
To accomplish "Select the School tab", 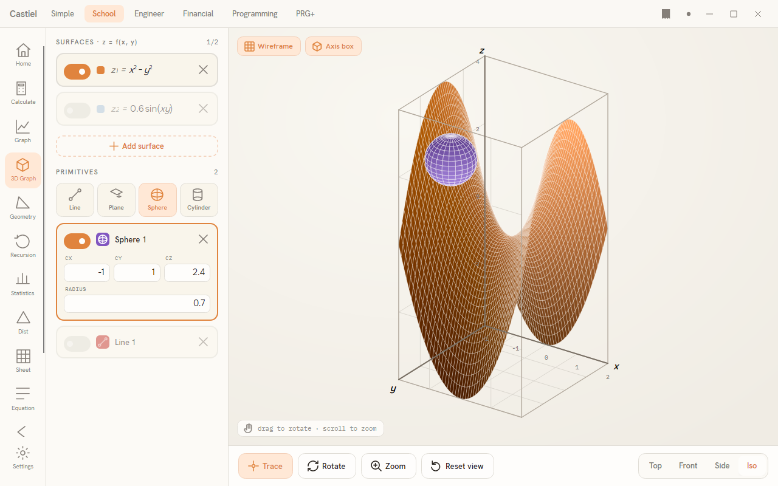I will pyautogui.click(x=104, y=13).
